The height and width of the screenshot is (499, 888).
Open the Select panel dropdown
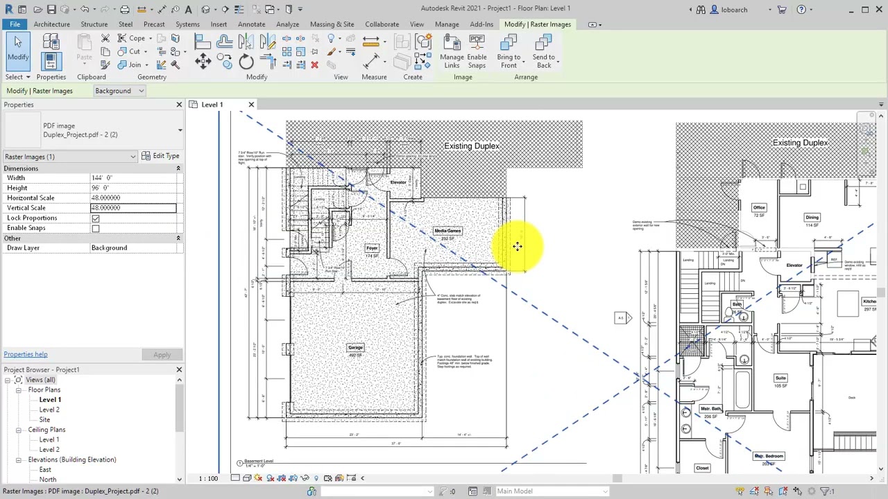pos(17,77)
